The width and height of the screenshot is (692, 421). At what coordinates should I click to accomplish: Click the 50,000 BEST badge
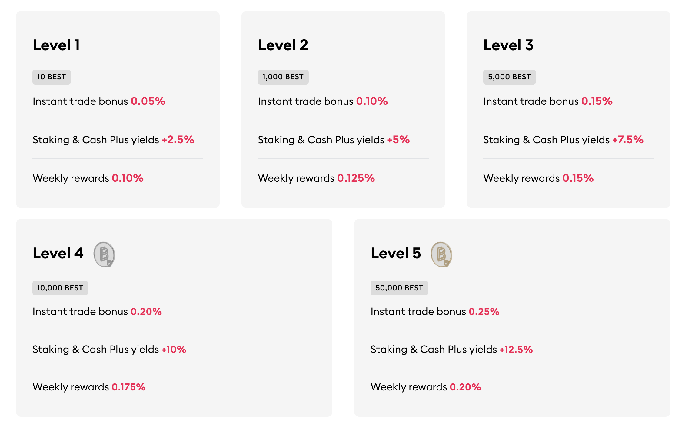pyautogui.click(x=399, y=288)
